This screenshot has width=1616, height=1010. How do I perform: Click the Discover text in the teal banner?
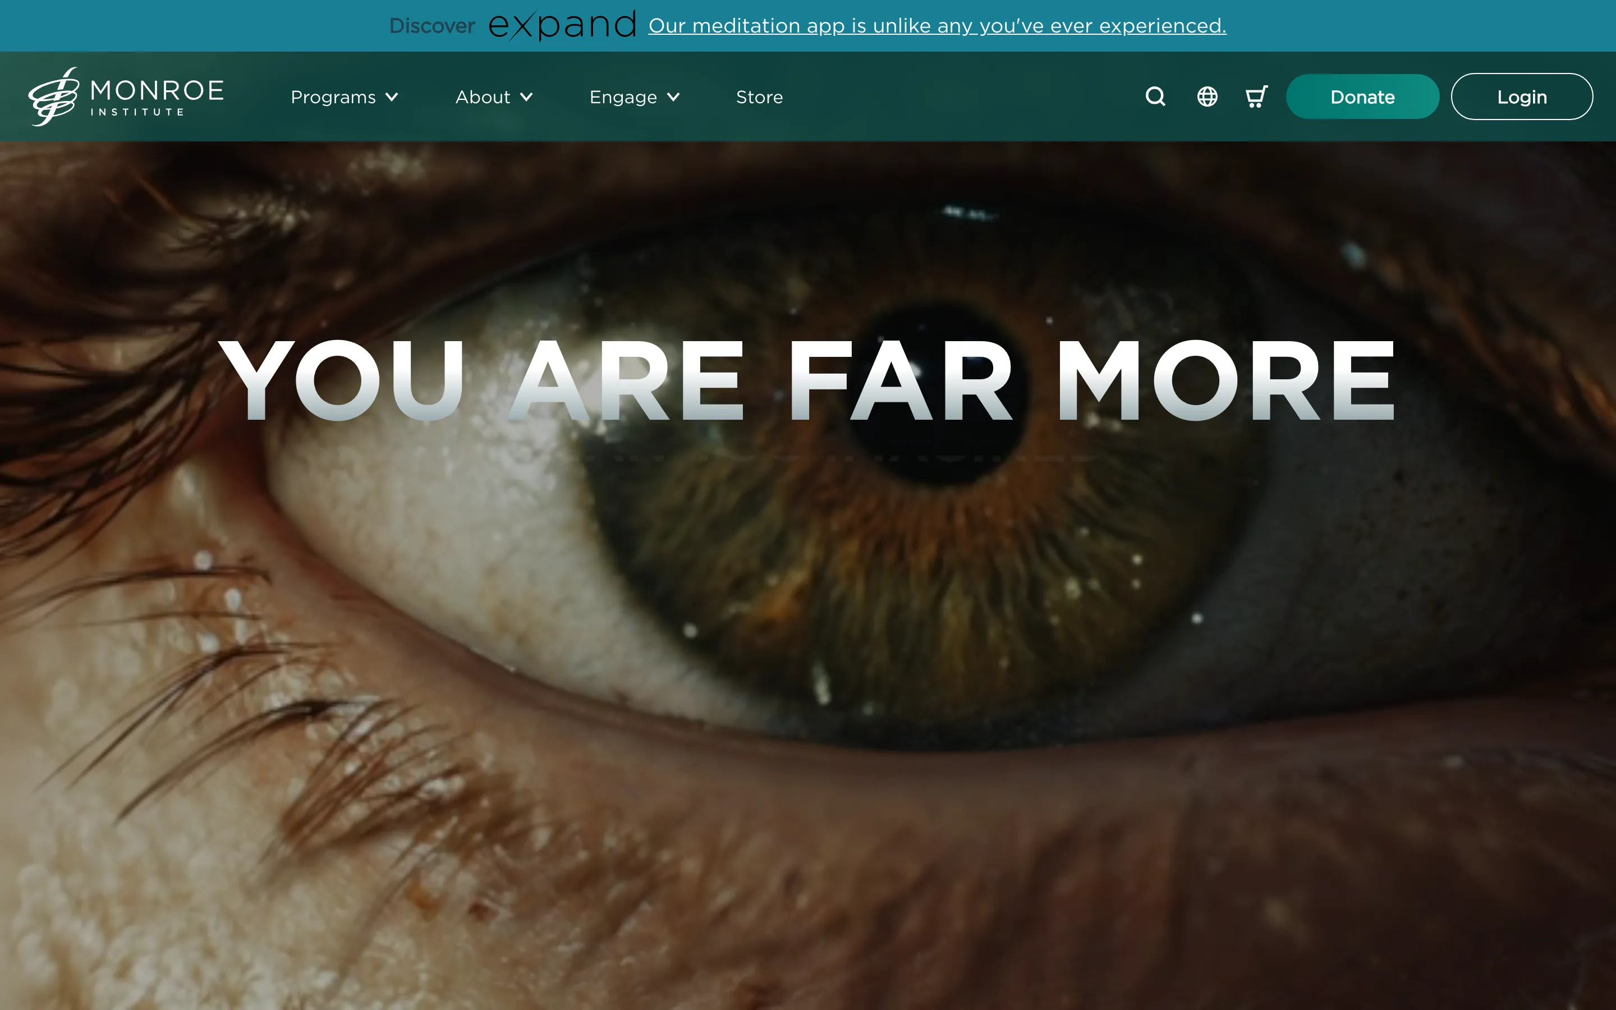432,26
